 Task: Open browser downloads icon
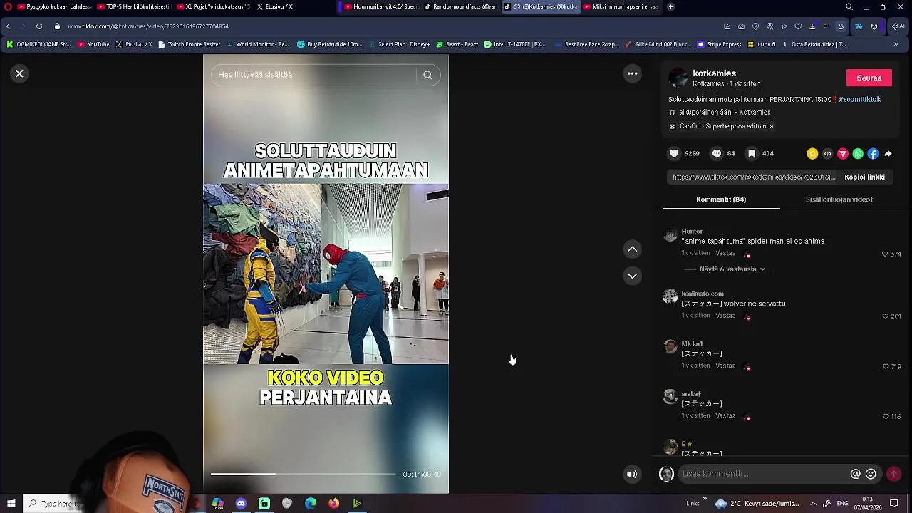[812, 26]
